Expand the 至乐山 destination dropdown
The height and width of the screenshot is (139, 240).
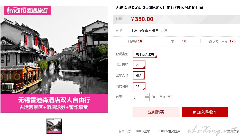145,30
